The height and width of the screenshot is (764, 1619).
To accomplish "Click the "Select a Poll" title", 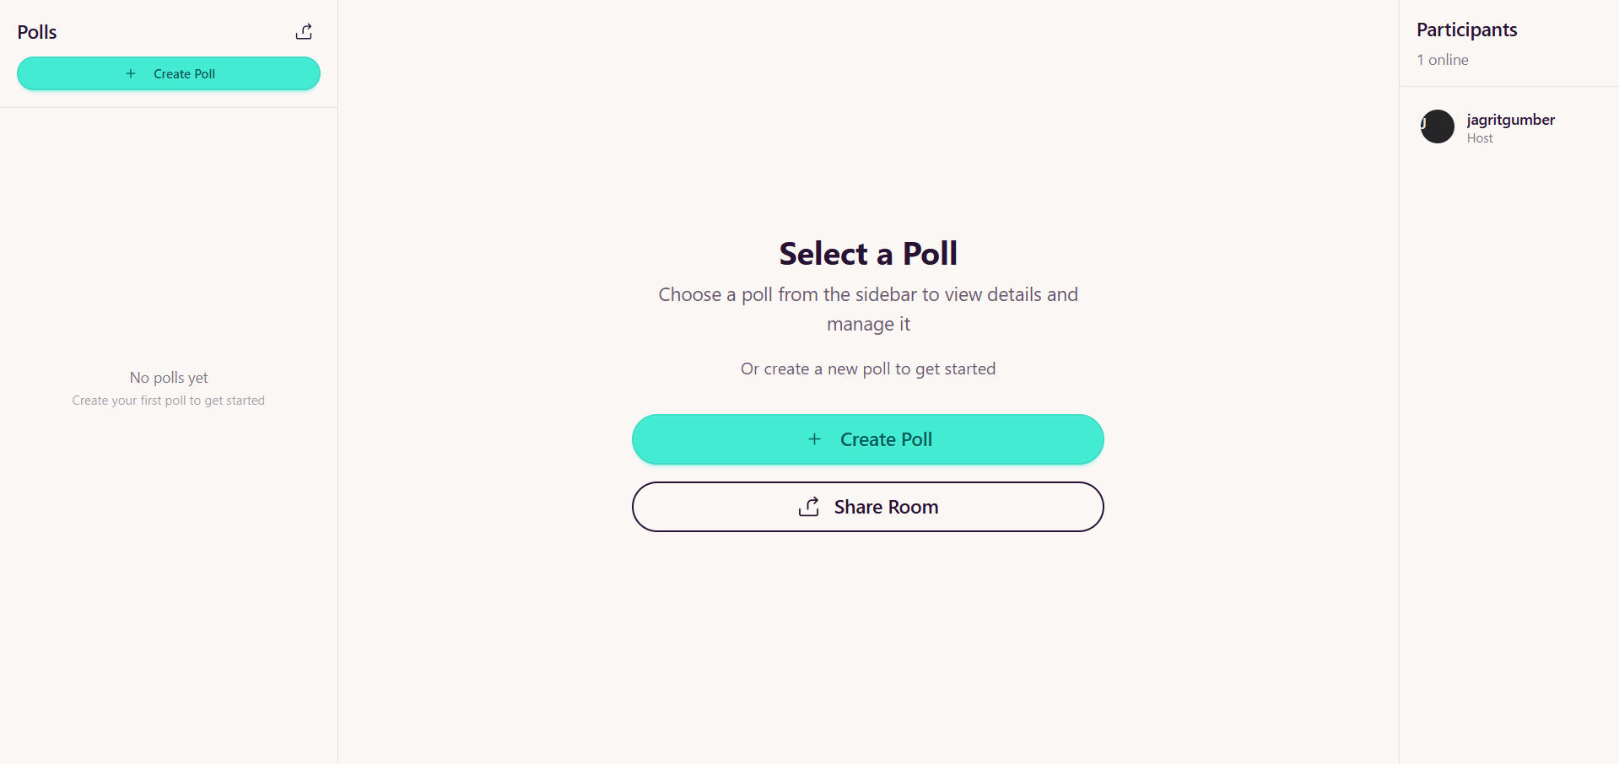I will (867, 254).
